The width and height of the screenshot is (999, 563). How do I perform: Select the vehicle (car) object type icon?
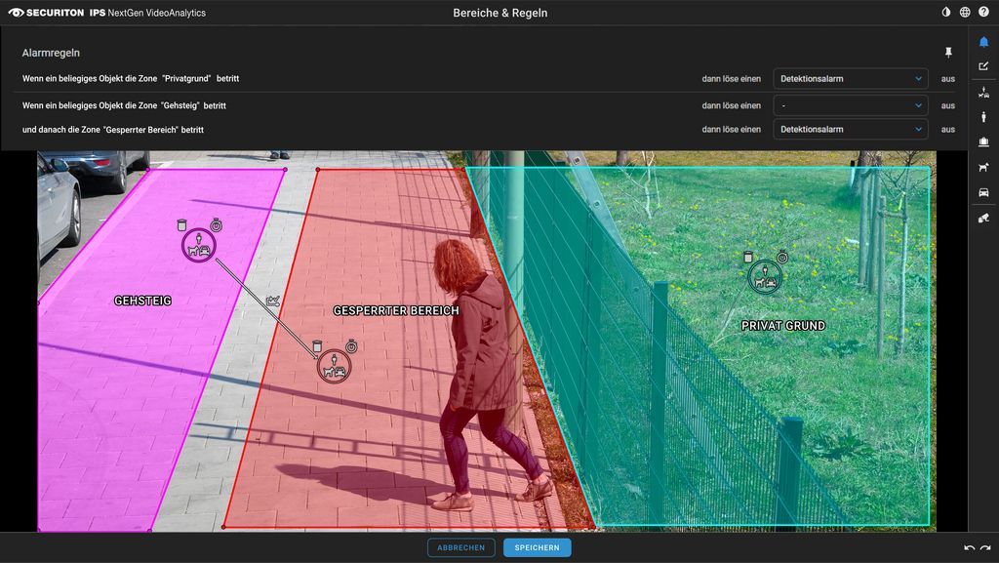point(983,193)
